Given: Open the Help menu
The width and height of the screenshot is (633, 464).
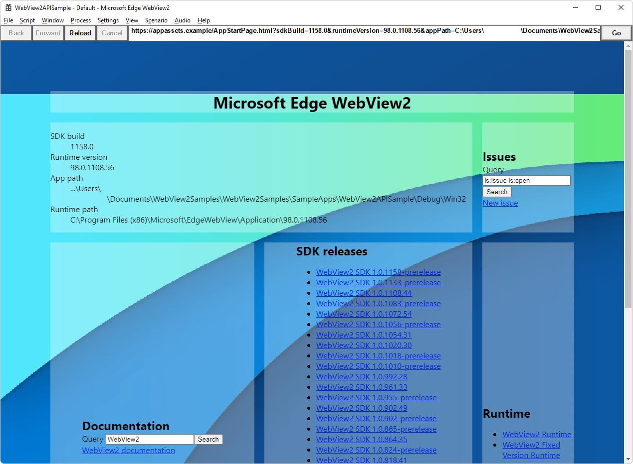Looking at the screenshot, I should tap(204, 20).
